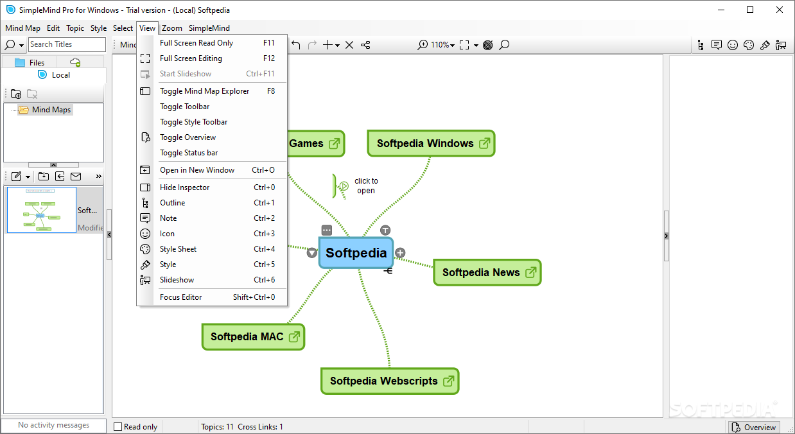Screen dimensions: 795x434
Task: Open the search options dropdown arrow
Action: pyautogui.click(x=21, y=45)
